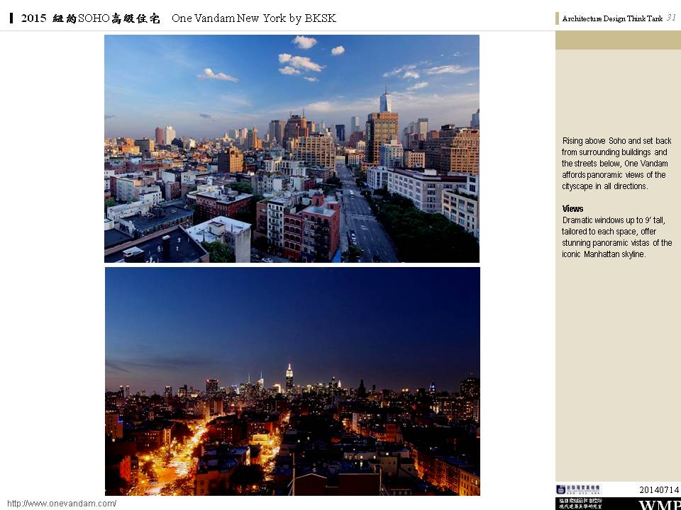Click the beige sidebar panel below the text
This screenshot has height=510, width=681.
coord(617,368)
